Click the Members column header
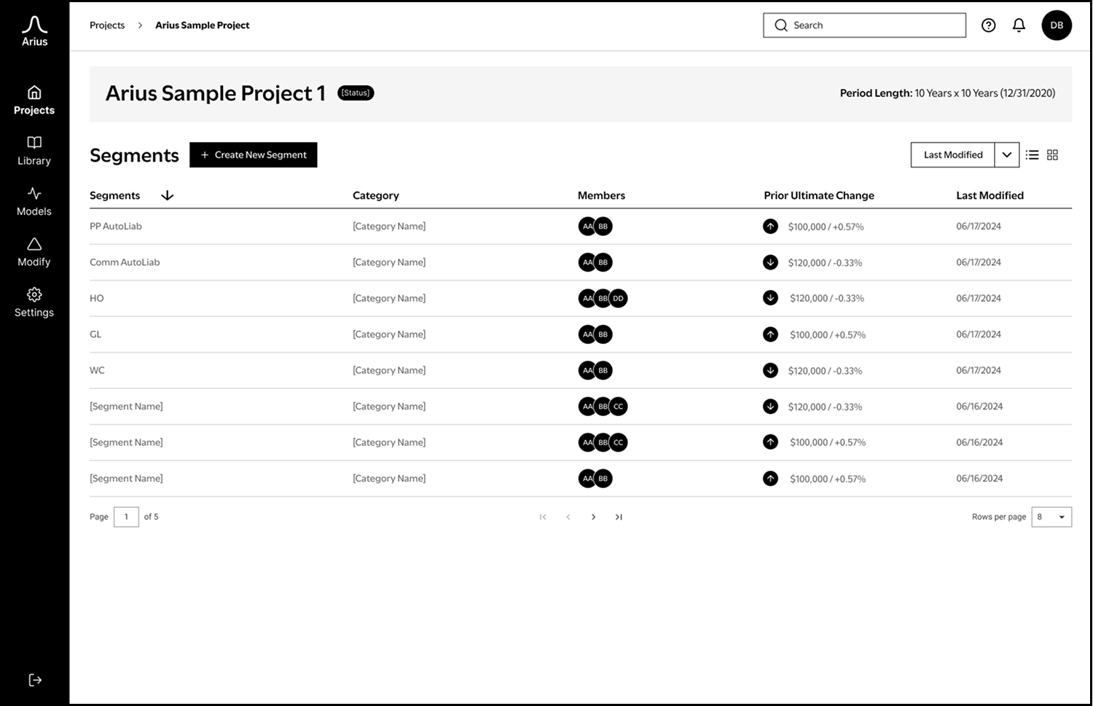The width and height of the screenshot is (1093, 706). [601, 195]
